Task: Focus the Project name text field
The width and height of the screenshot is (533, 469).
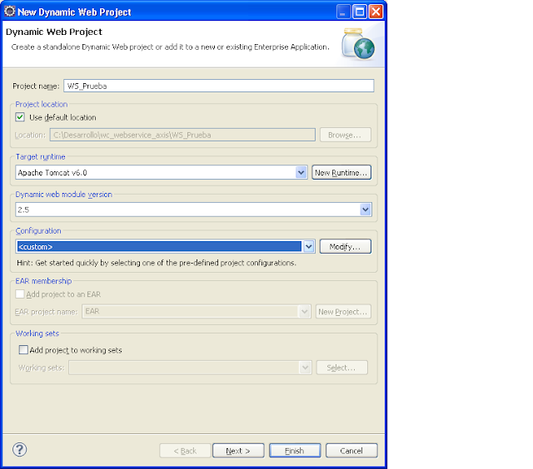Action: [218, 86]
